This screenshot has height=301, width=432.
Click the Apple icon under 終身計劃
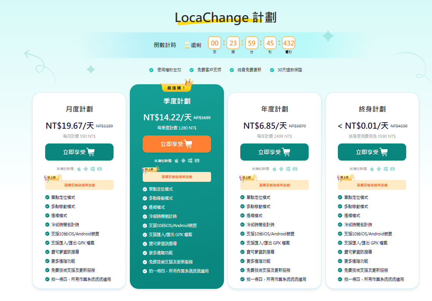point(372,169)
